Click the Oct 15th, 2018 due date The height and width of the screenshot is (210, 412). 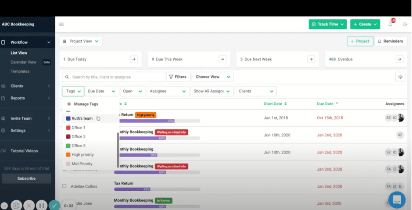(330, 118)
